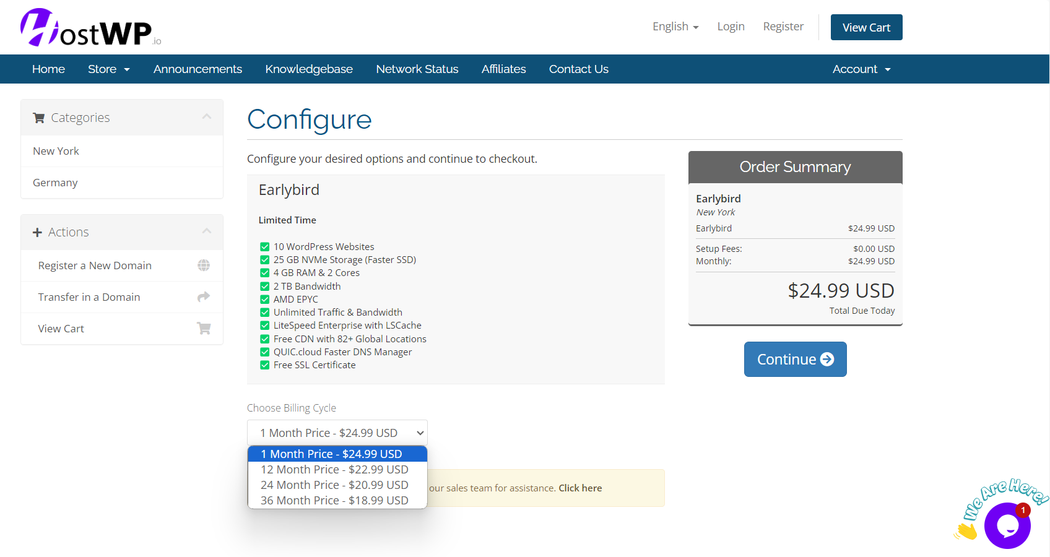Click the checkmark beside 10 WordPress Websites

click(x=264, y=245)
